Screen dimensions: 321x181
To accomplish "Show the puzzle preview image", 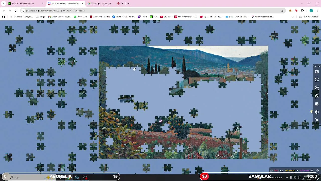I will (x=317, y=72).
